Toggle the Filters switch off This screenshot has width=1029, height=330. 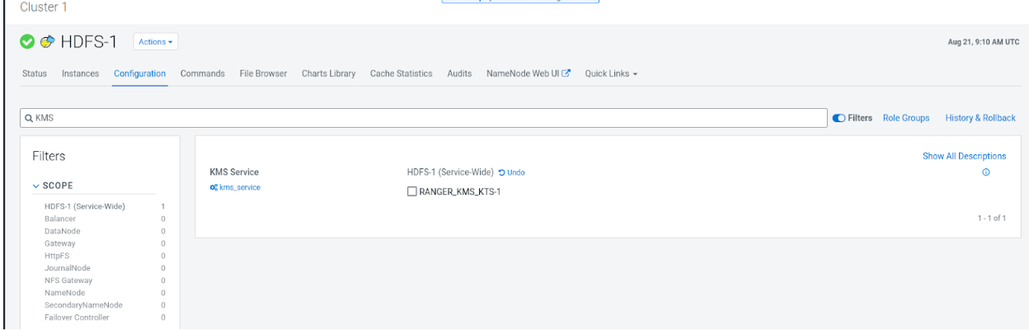(839, 118)
